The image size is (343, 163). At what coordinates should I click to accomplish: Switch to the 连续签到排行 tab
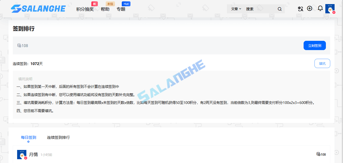pos(58,137)
